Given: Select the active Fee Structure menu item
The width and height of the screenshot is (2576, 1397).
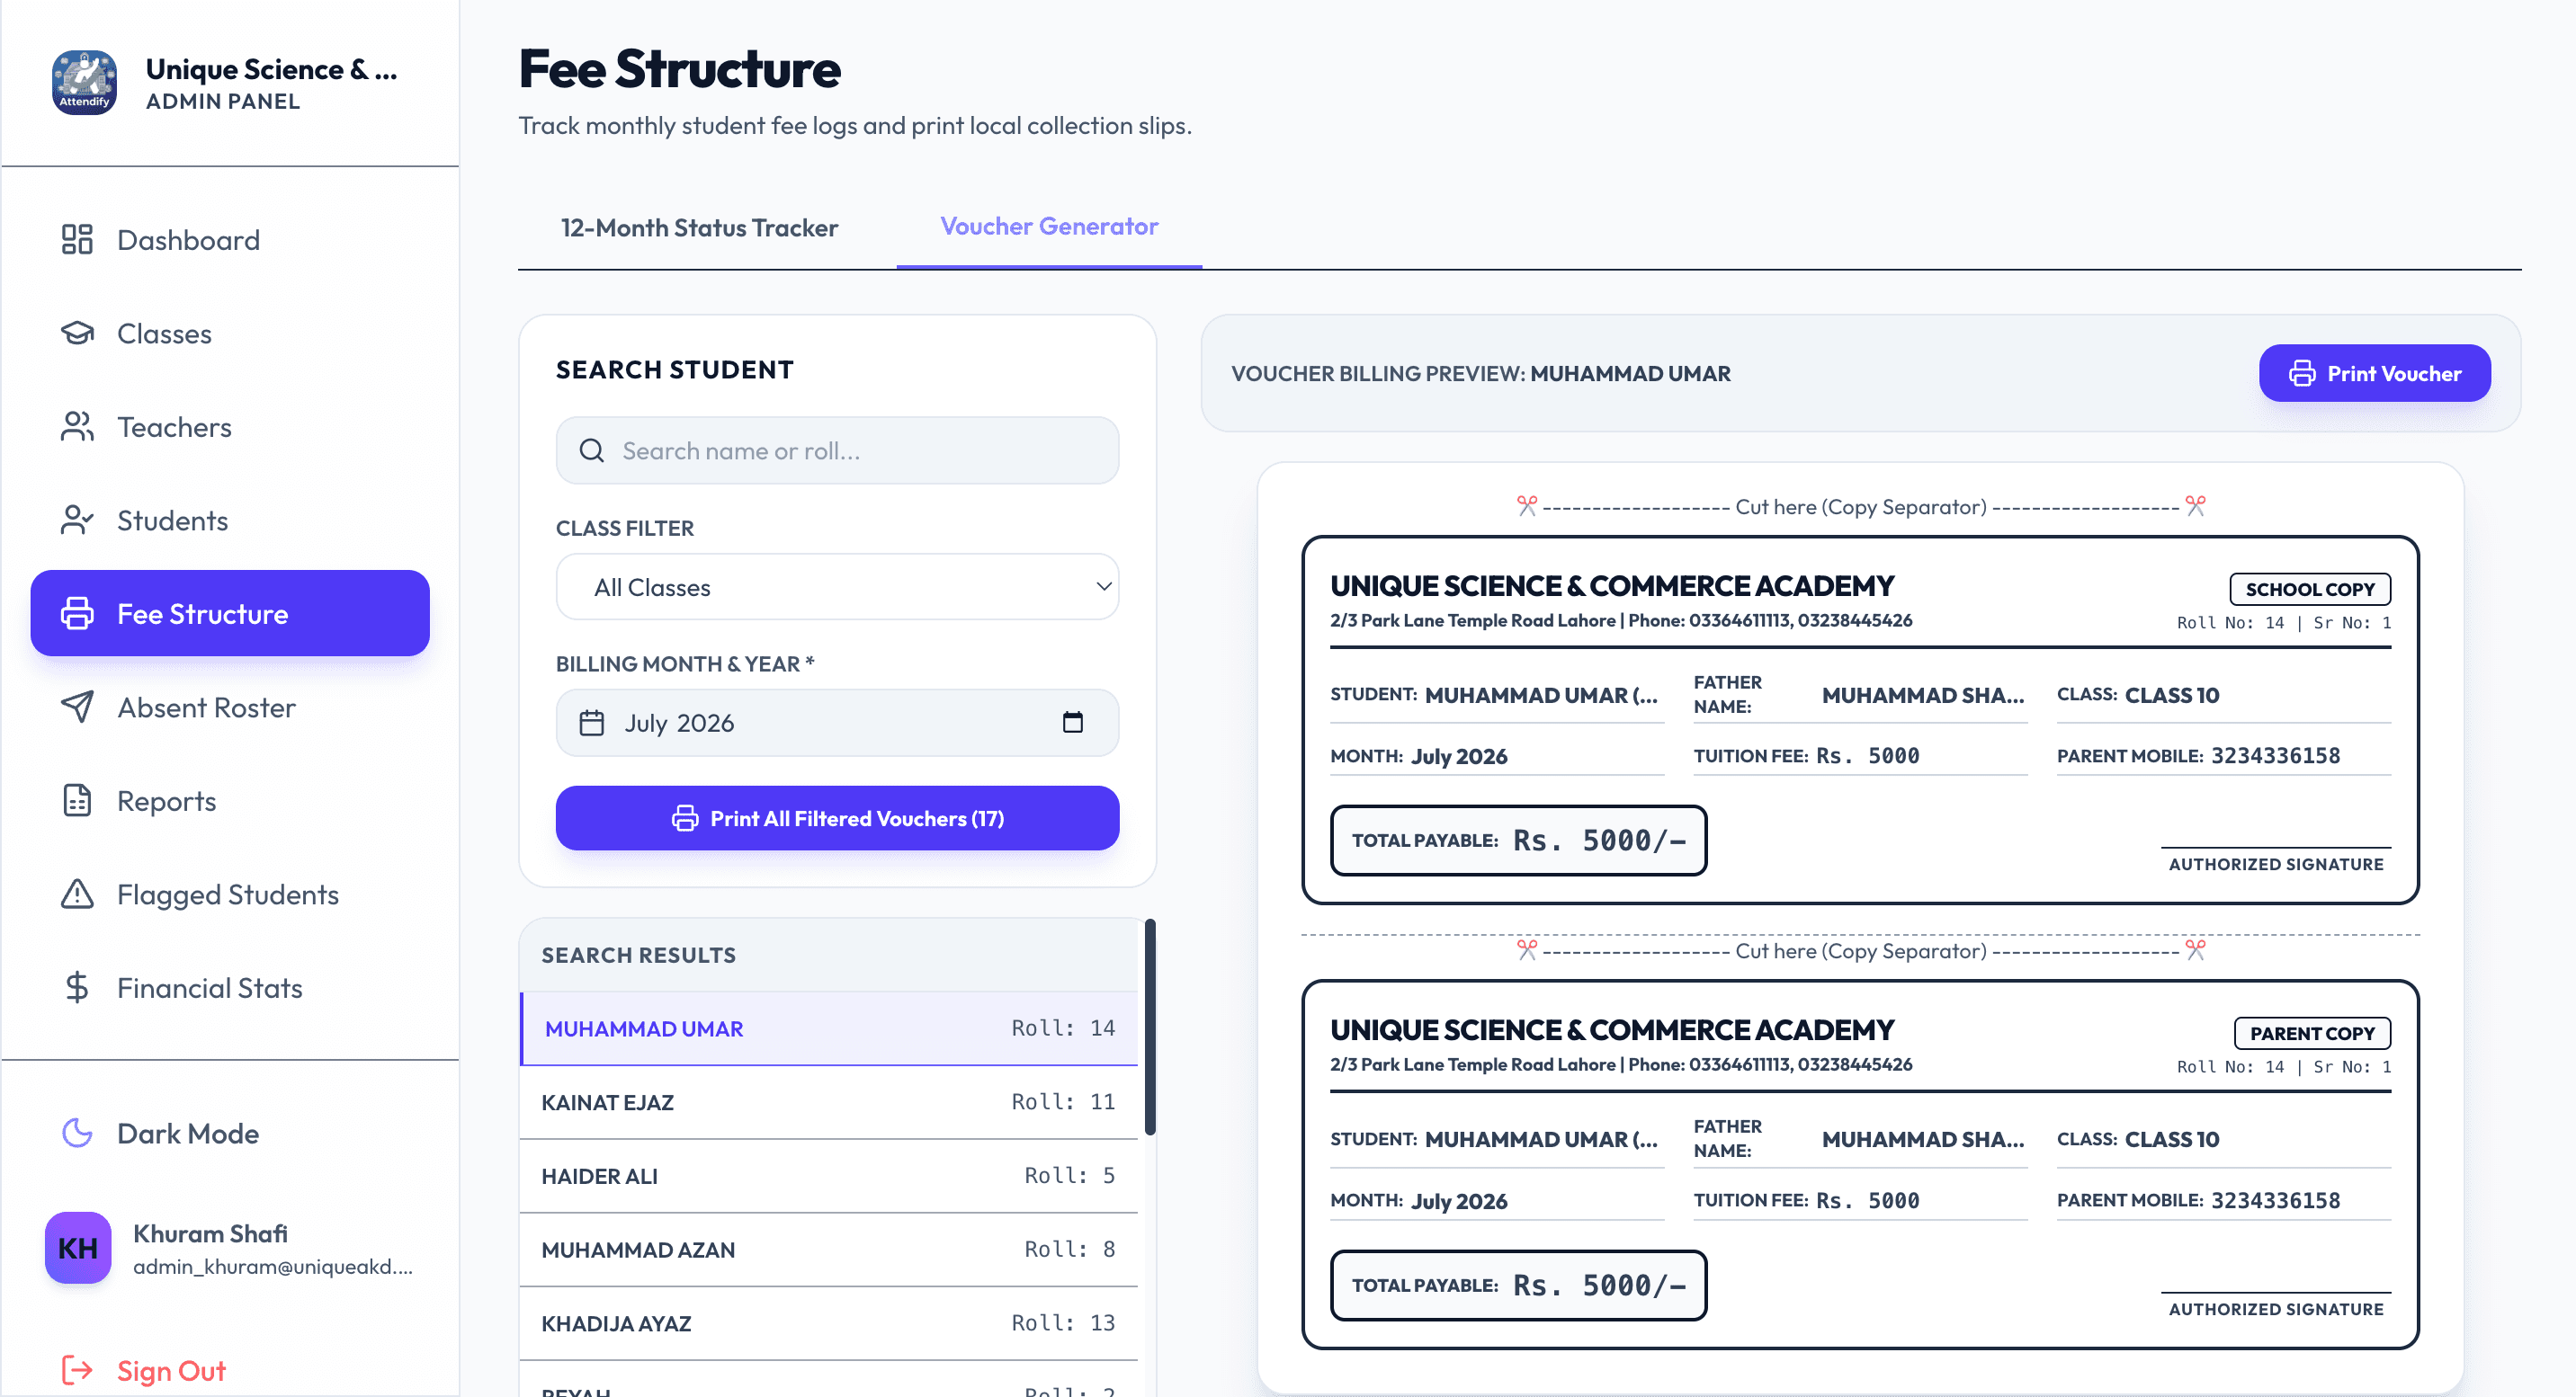Looking at the screenshot, I should pos(230,614).
